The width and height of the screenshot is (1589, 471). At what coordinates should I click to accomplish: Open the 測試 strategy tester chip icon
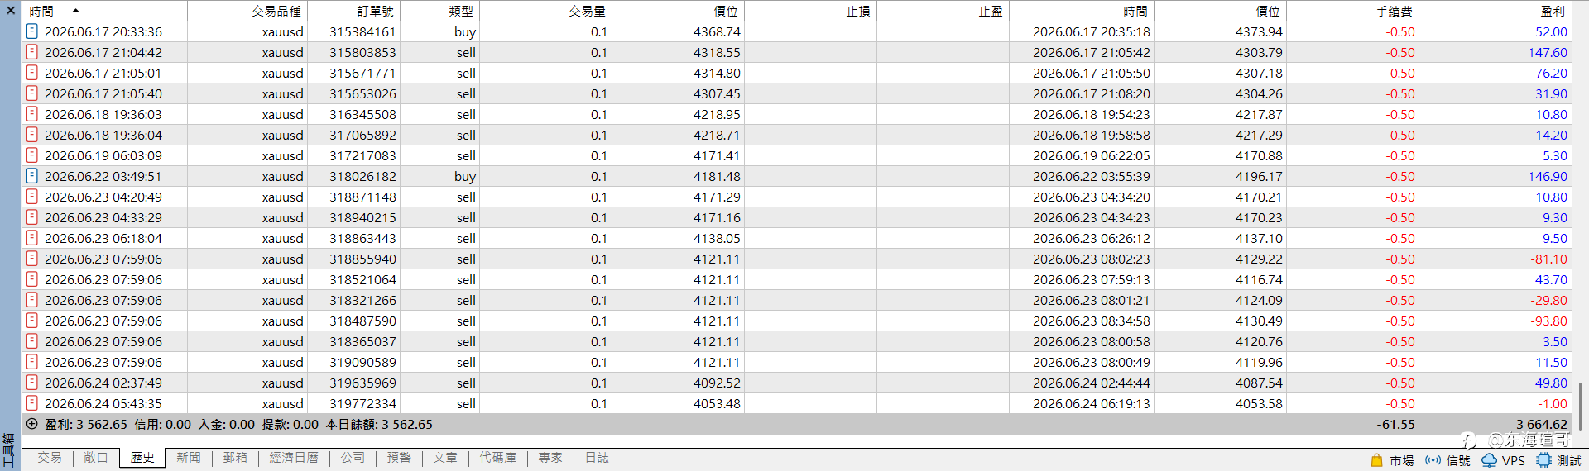click(x=1544, y=460)
